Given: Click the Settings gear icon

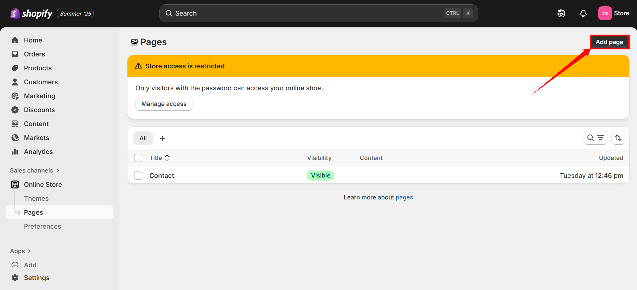Looking at the screenshot, I should click(15, 278).
